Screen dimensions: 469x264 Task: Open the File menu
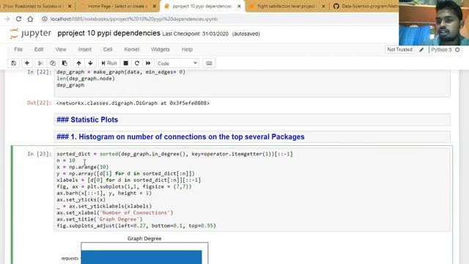[18, 49]
